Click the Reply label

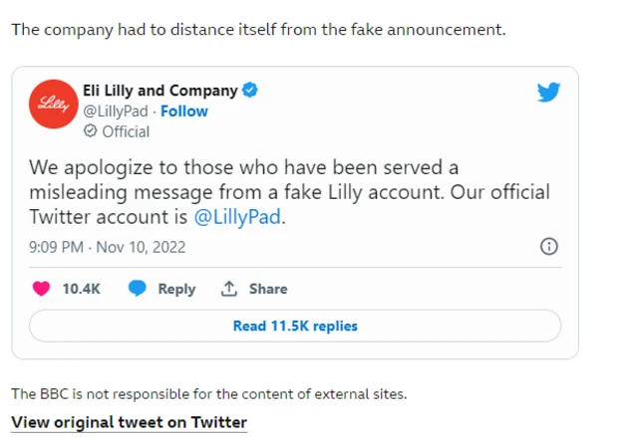(176, 289)
